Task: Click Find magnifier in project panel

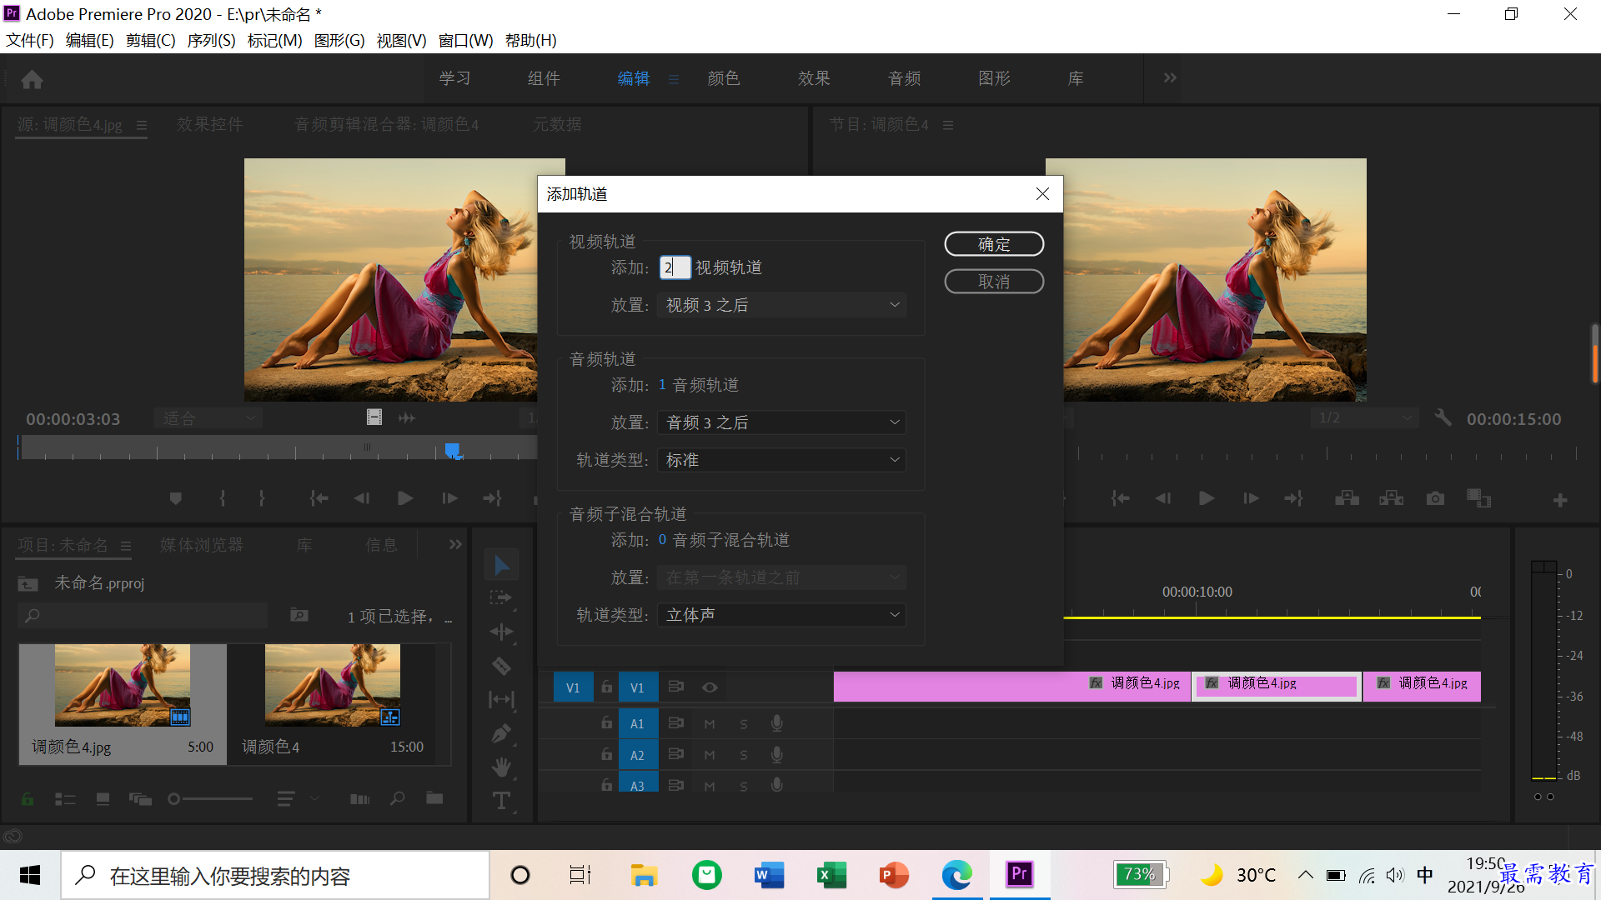Action: point(398,798)
